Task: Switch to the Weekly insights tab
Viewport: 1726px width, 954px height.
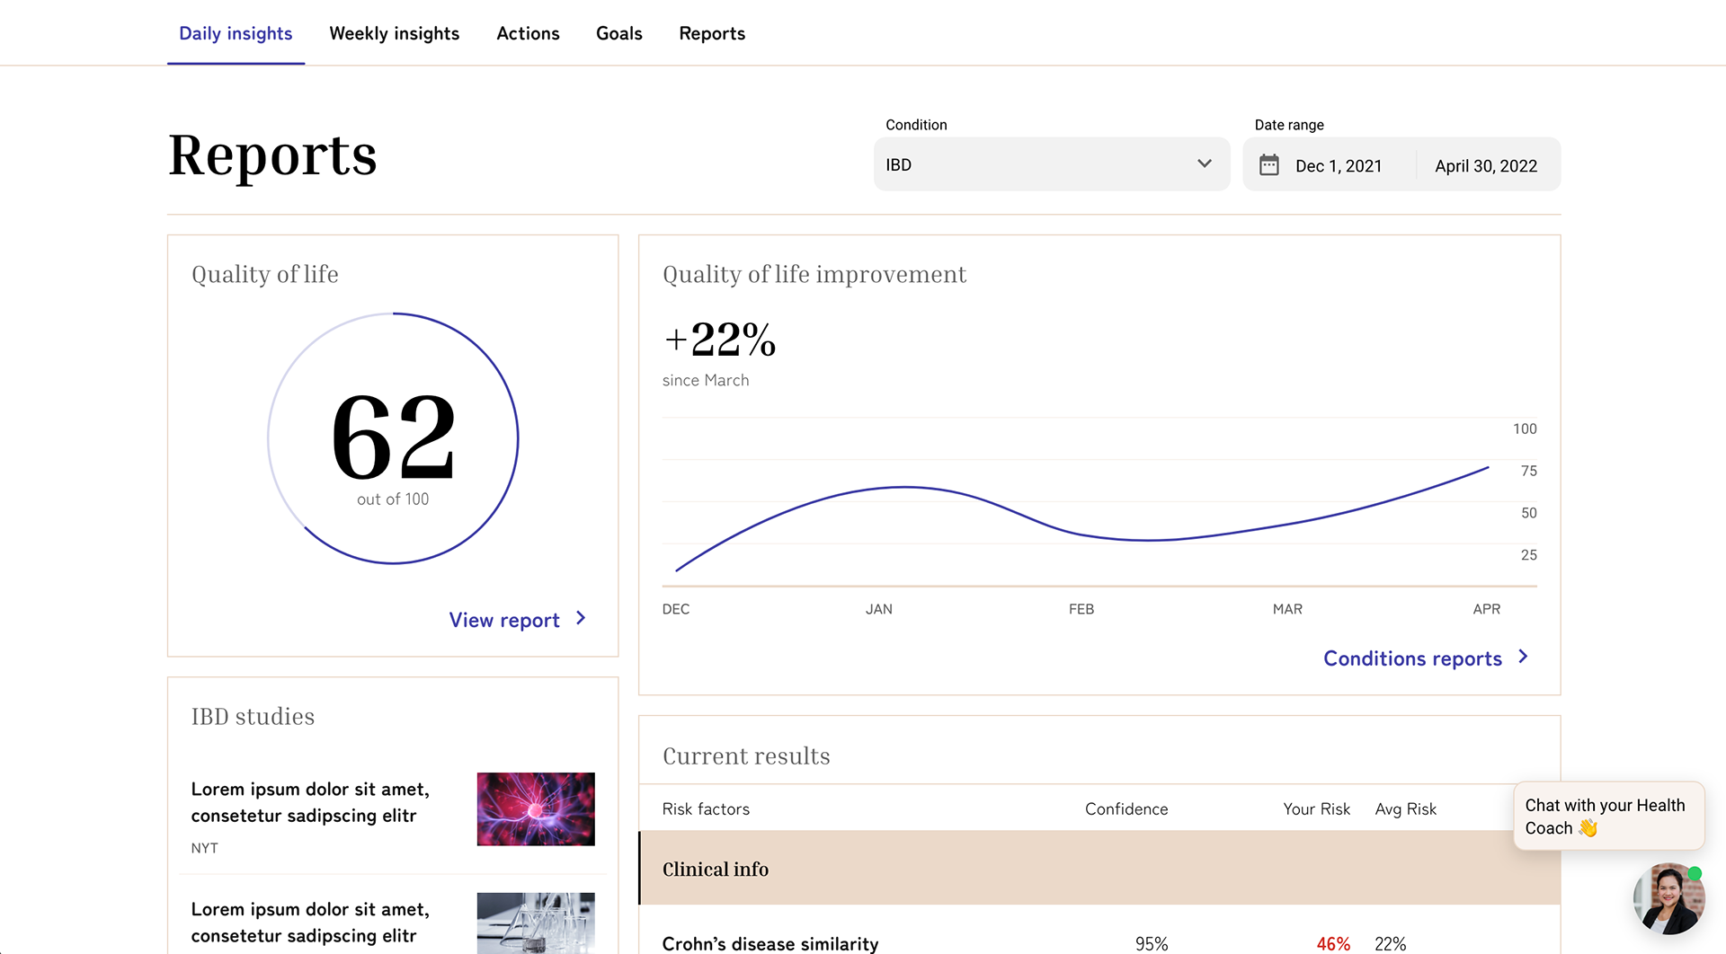Action: tap(394, 34)
